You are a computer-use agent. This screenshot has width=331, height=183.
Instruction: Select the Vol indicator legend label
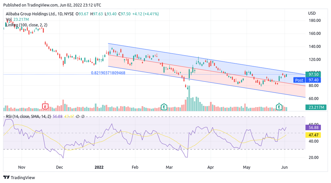[x=9, y=19]
